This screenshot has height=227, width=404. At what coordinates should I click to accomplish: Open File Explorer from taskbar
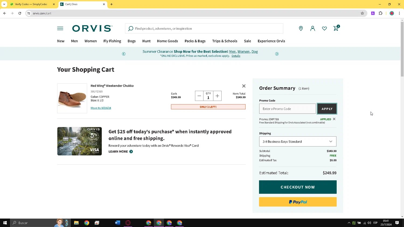[x=76, y=223]
